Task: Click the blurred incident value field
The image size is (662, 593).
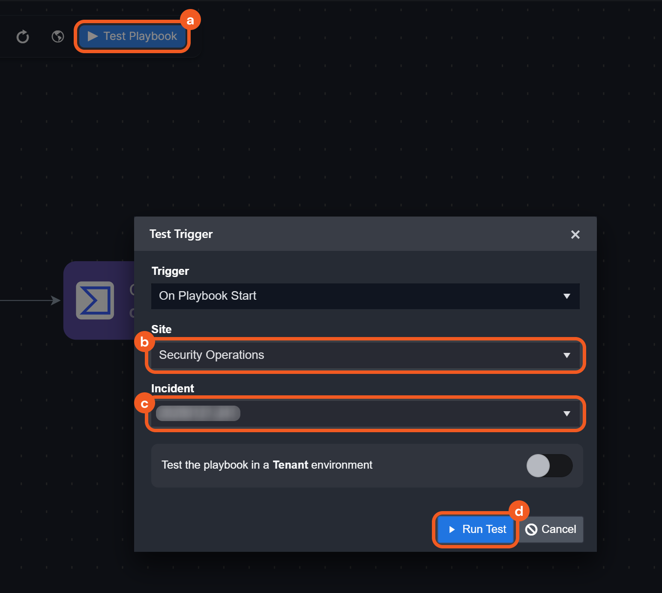Action: [x=198, y=413]
